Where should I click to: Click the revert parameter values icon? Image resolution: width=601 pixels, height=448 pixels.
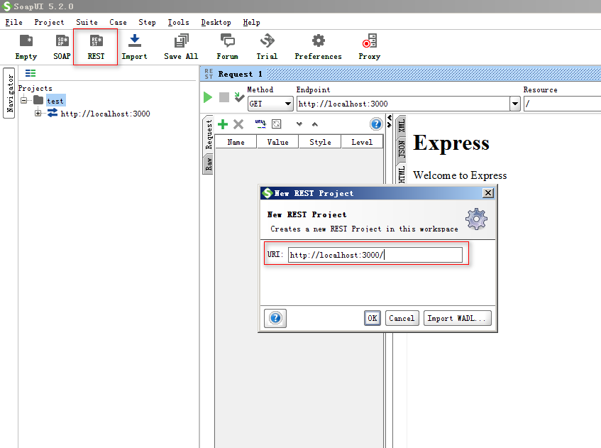(x=276, y=124)
